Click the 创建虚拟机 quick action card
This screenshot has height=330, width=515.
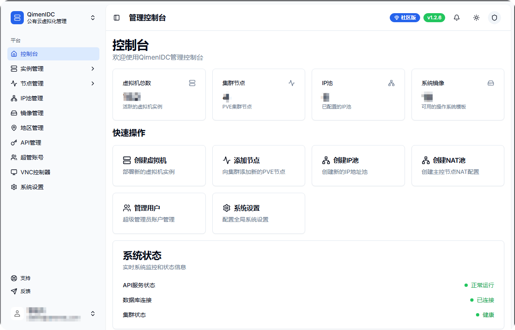point(159,165)
